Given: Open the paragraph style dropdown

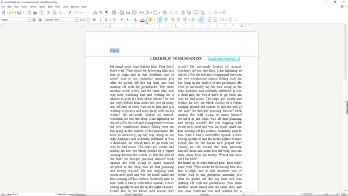Looking at the screenshot, I should [x=29, y=20].
